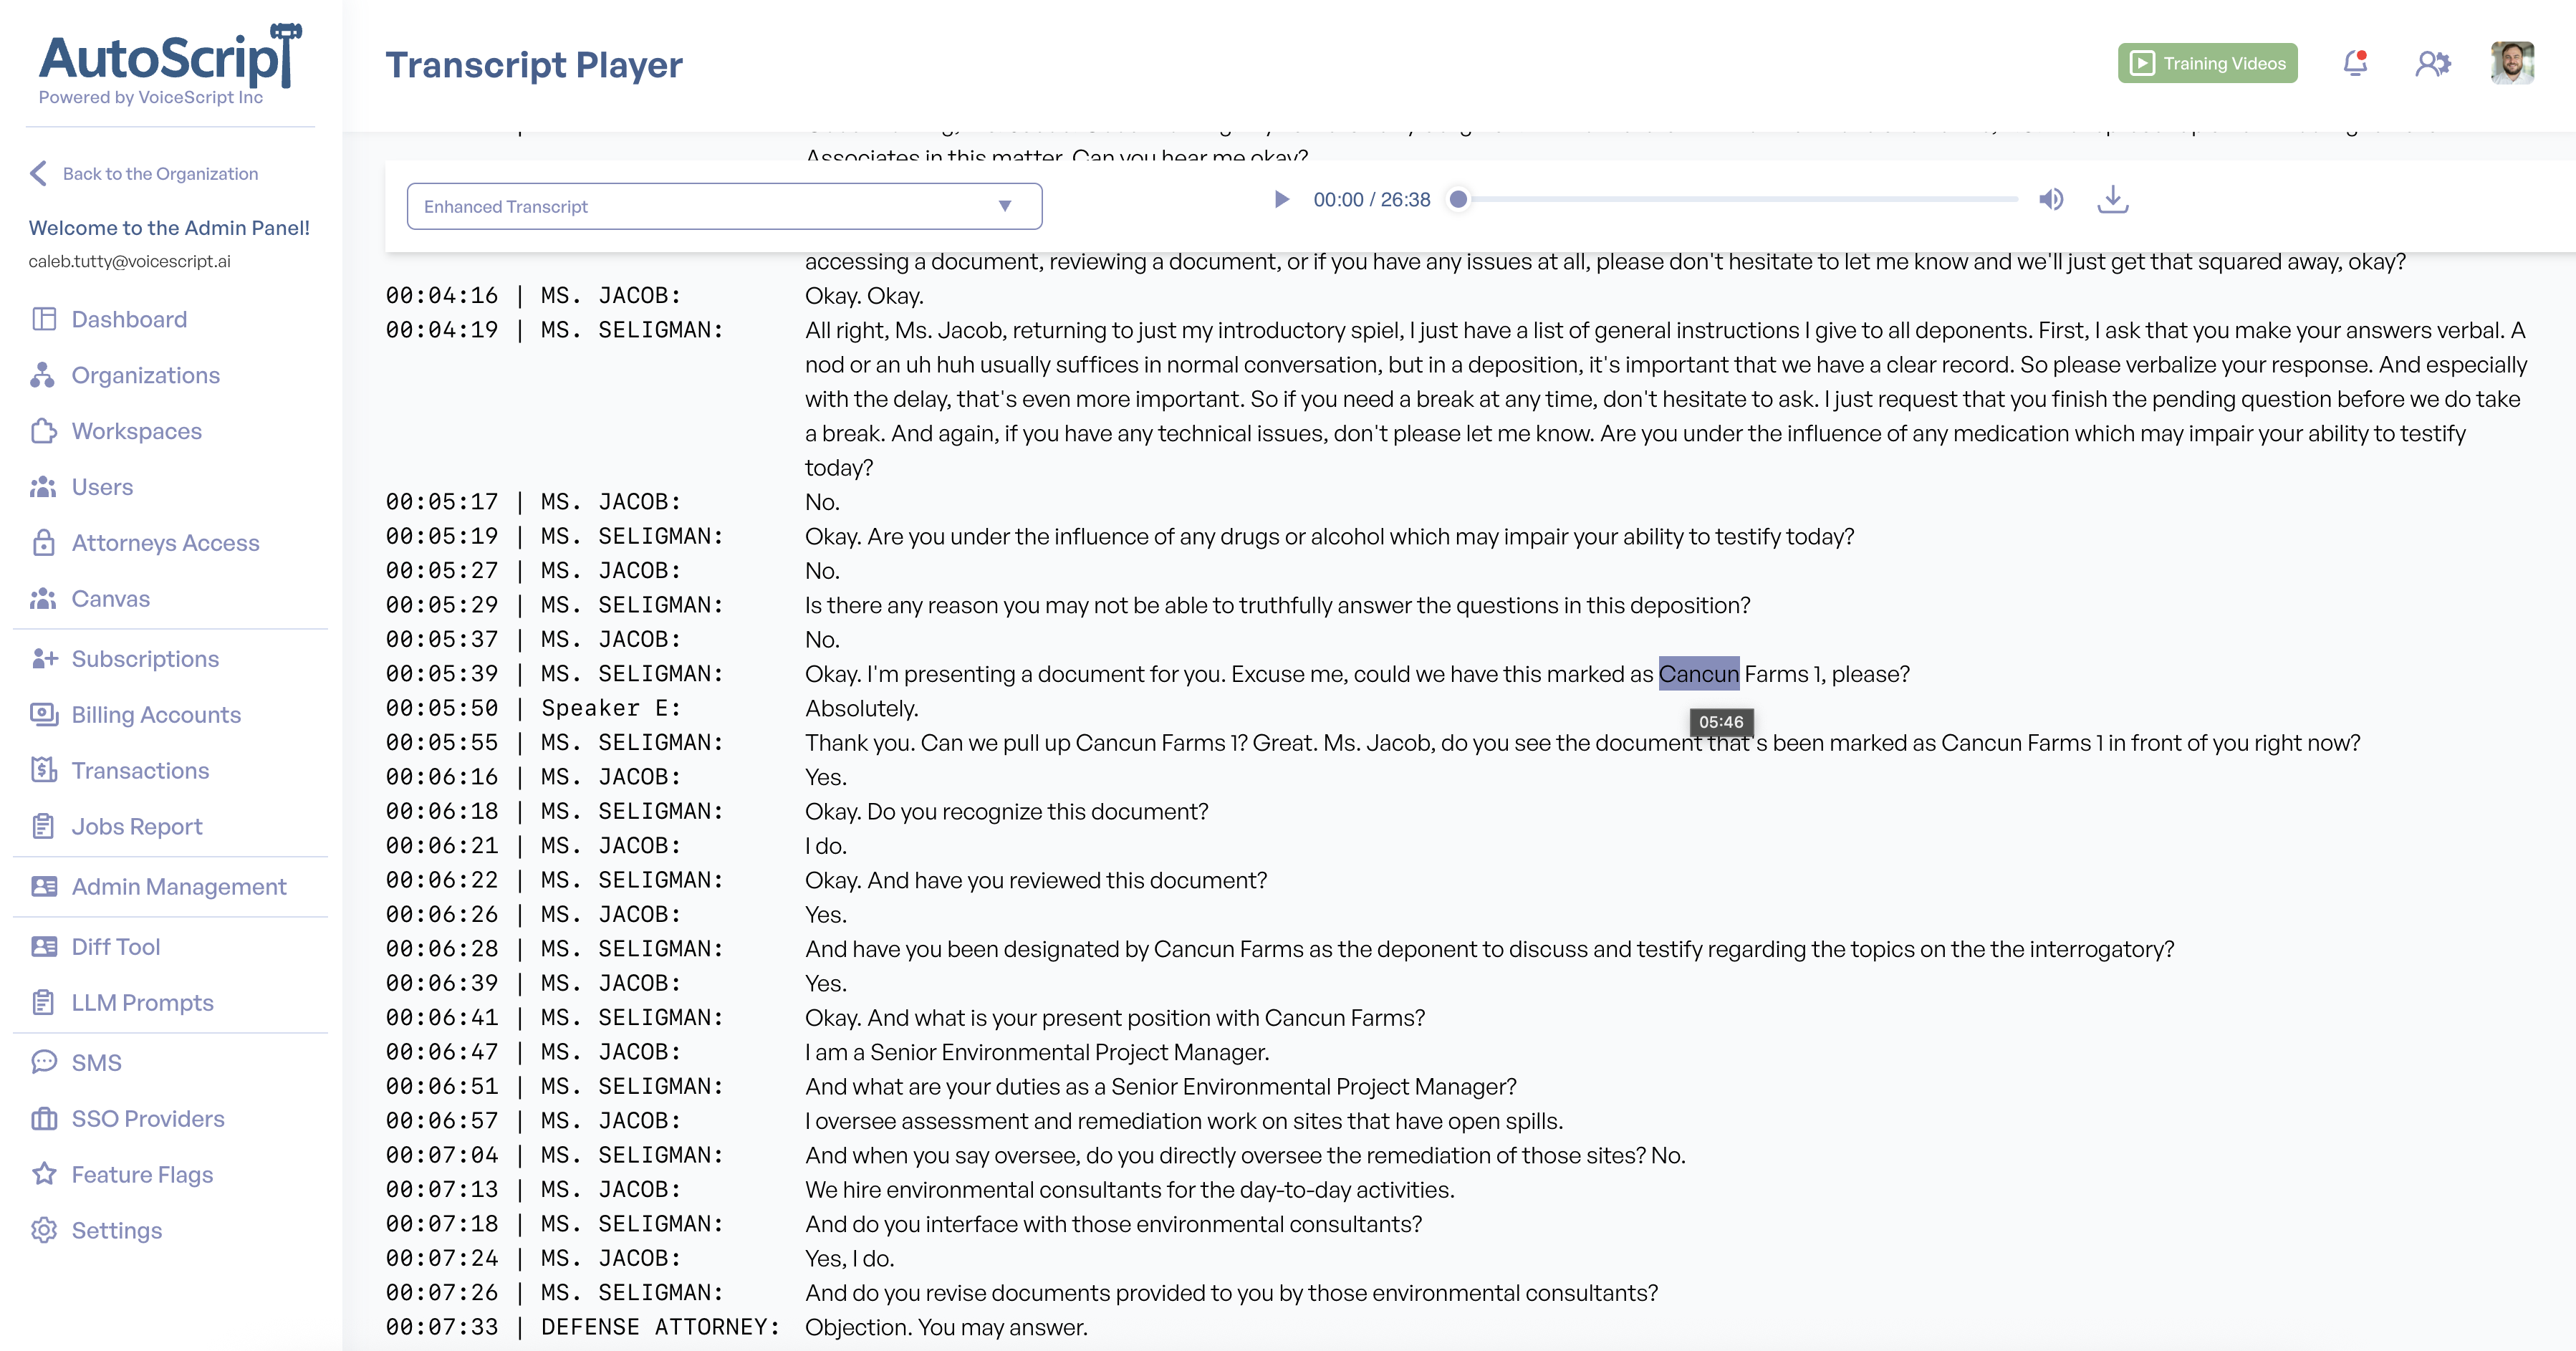This screenshot has width=2576, height=1351.
Task: Click the Jobs Report clipboard icon
Action: [x=44, y=827]
